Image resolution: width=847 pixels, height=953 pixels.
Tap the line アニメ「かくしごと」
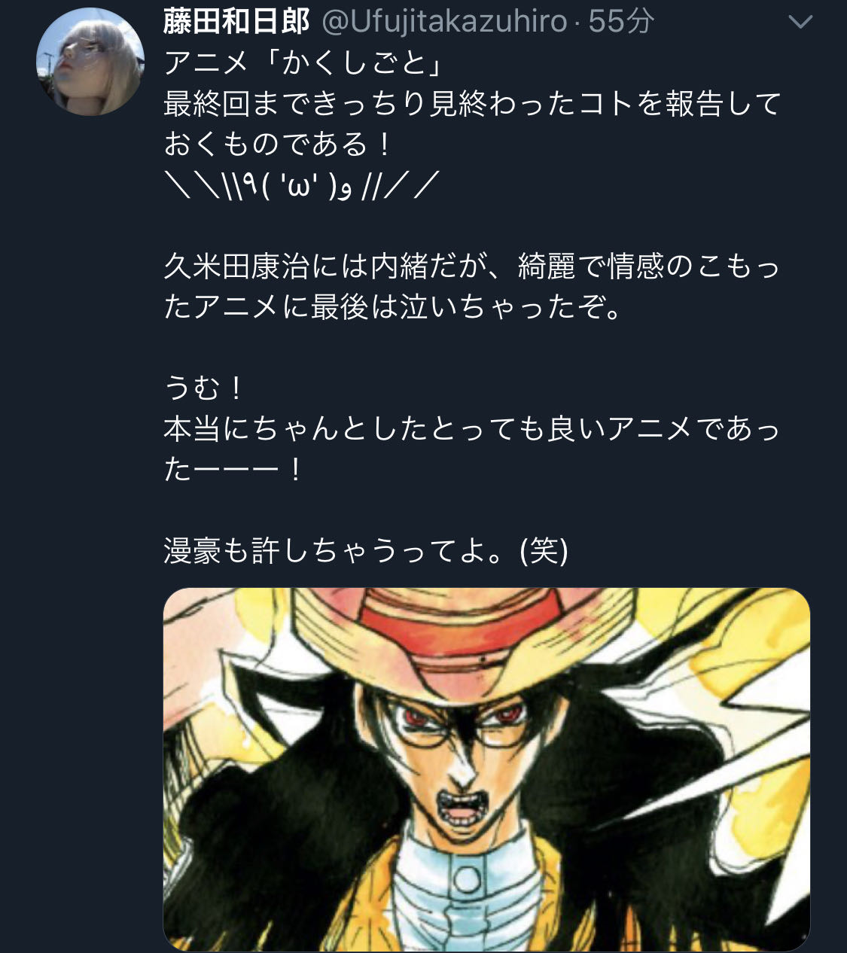[304, 62]
